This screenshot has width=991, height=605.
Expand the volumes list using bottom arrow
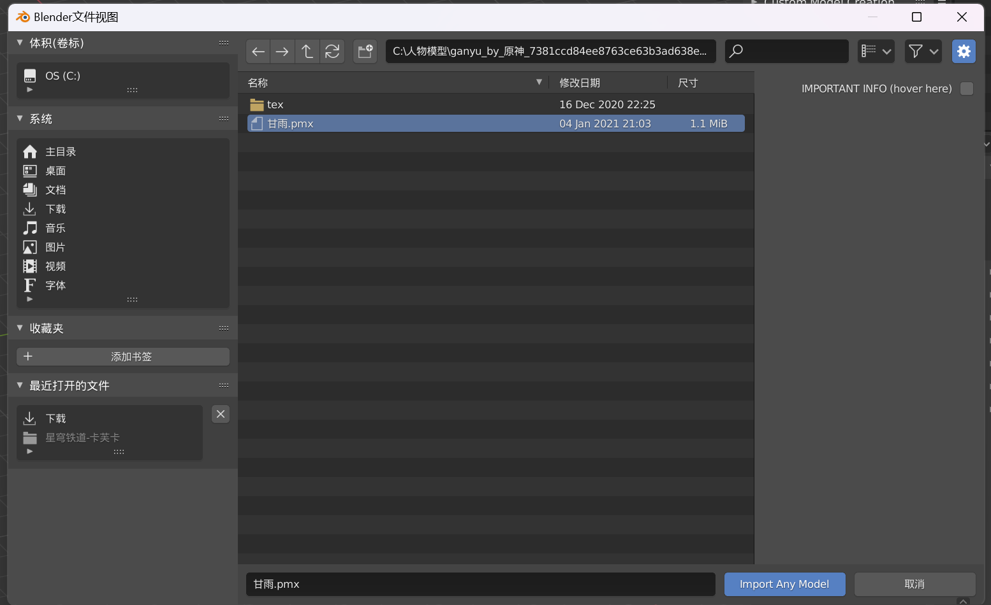coord(29,90)
